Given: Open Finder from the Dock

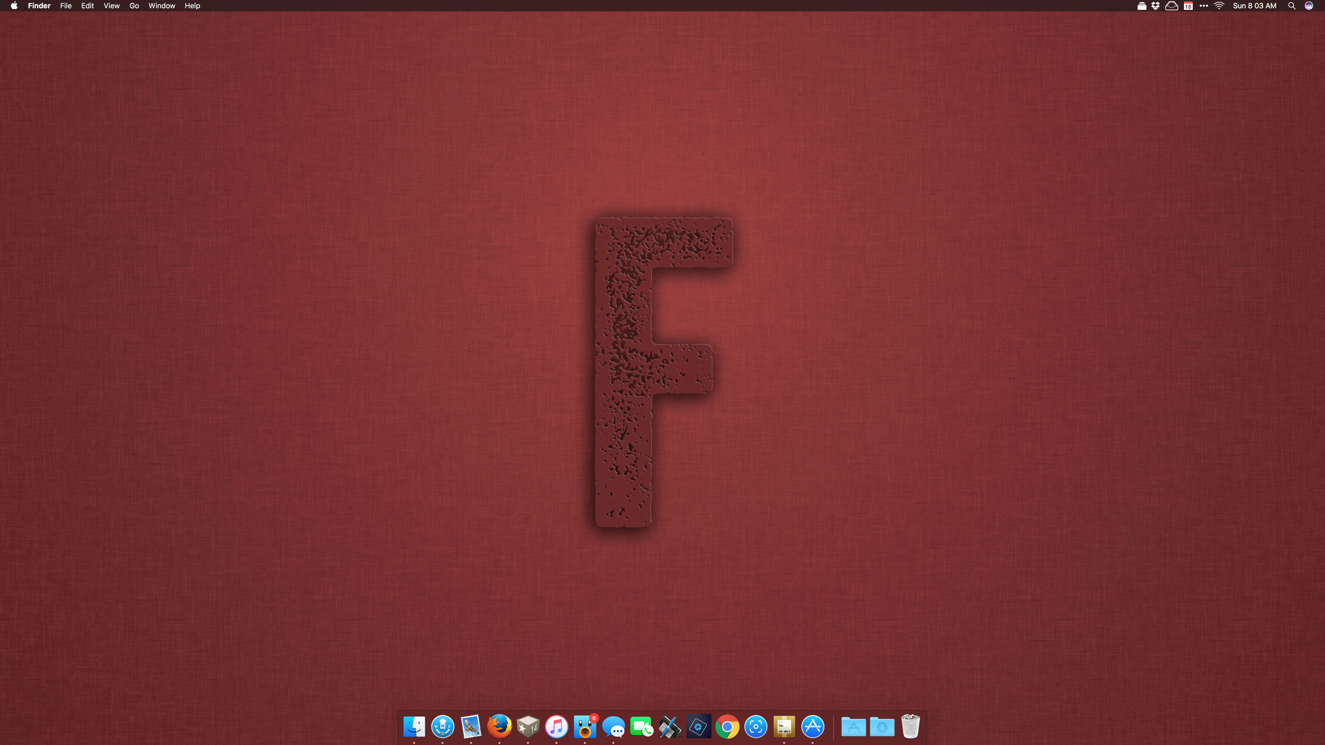Looking at the screenshot, I should pos(414,726).
